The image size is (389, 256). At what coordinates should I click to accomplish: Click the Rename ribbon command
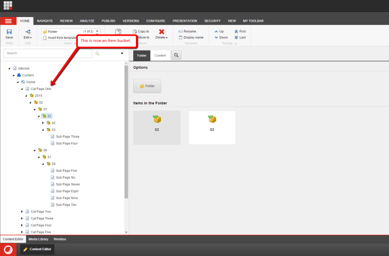[x=187, y=31]
